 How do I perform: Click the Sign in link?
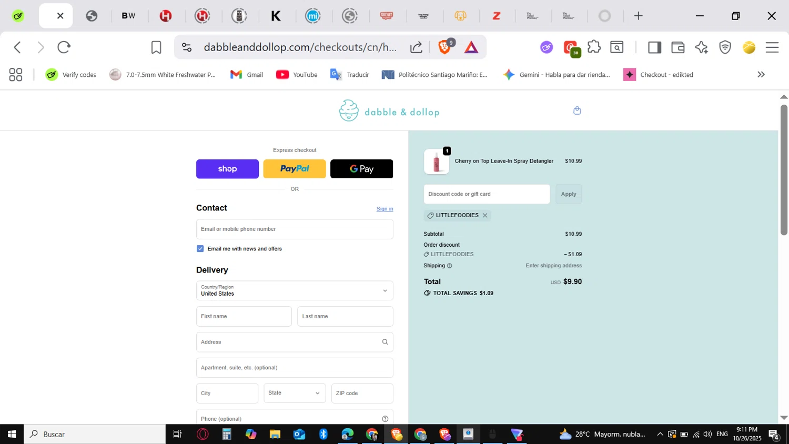385,209
